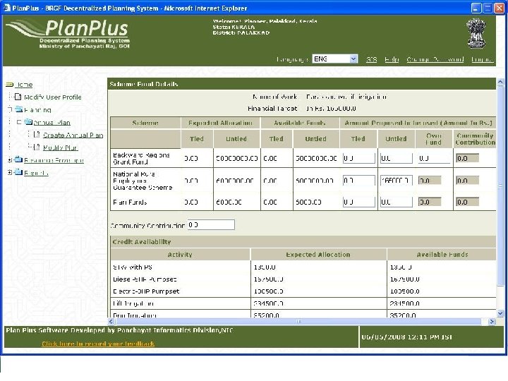
Task: Expand the Resource Envelope tree node
Action: (10, 159)
